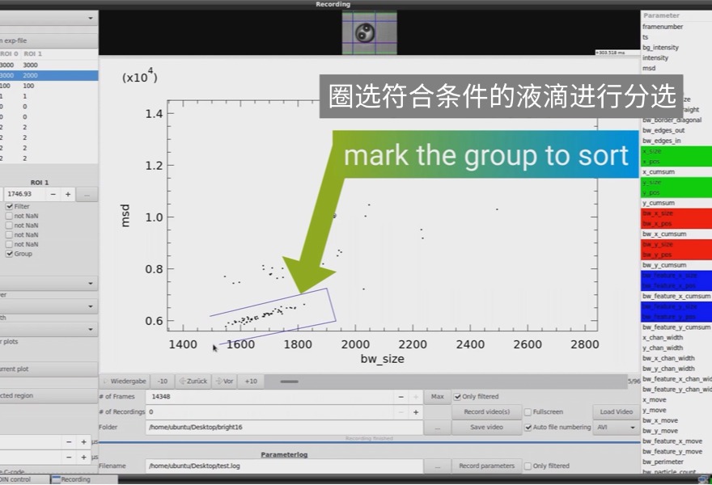Enable the Fullscreen checkbox

coord(528,412)
